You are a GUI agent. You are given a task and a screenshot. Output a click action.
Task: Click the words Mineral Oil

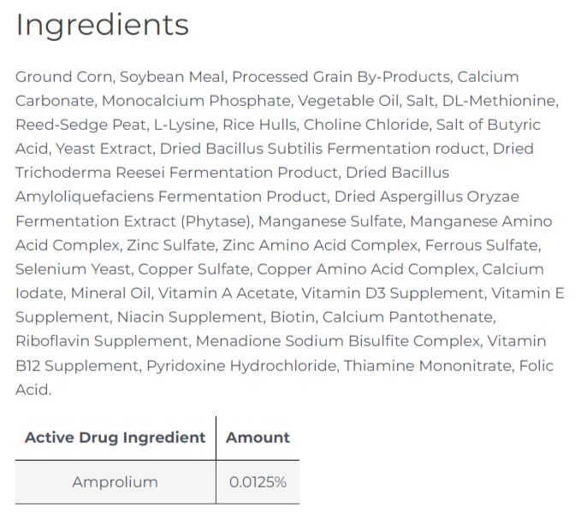point(111,293)
